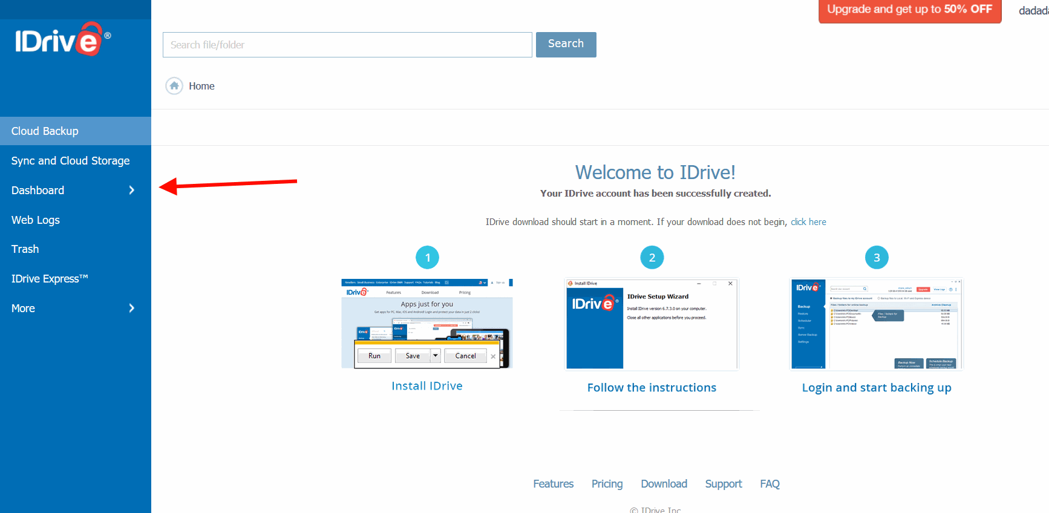Expand the Dashboard submenu chevron

click(132, 191)
